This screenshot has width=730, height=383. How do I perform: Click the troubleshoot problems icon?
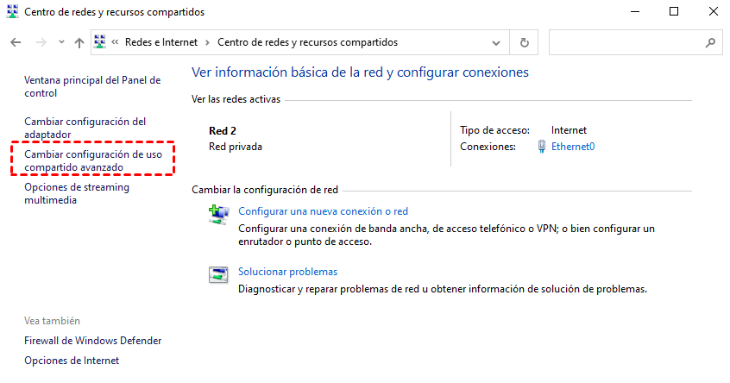tap(219, 275)
